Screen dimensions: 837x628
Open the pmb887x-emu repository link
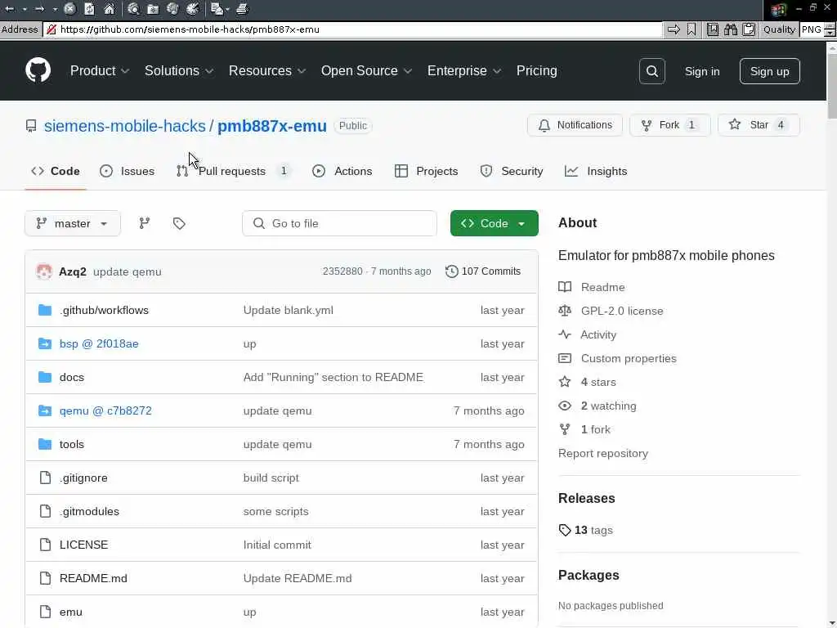(271, 126)
